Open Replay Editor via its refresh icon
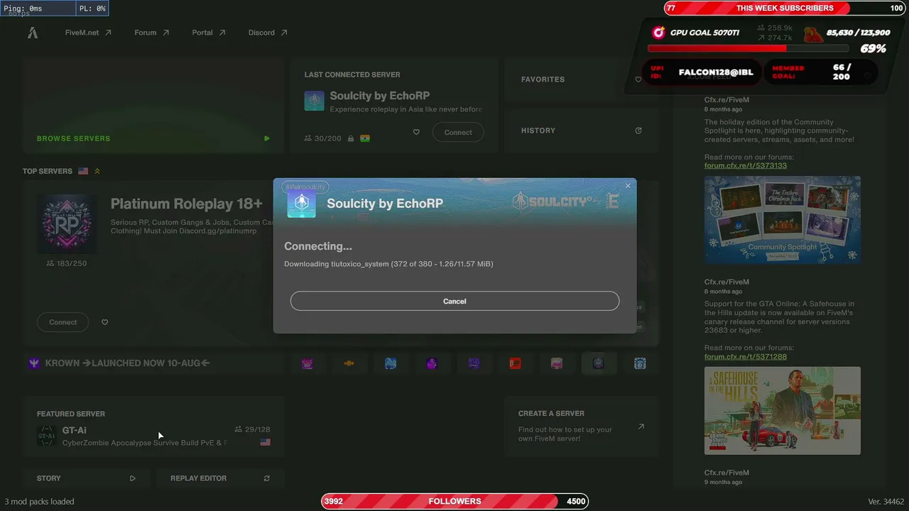909x511 pixels. 267,478
